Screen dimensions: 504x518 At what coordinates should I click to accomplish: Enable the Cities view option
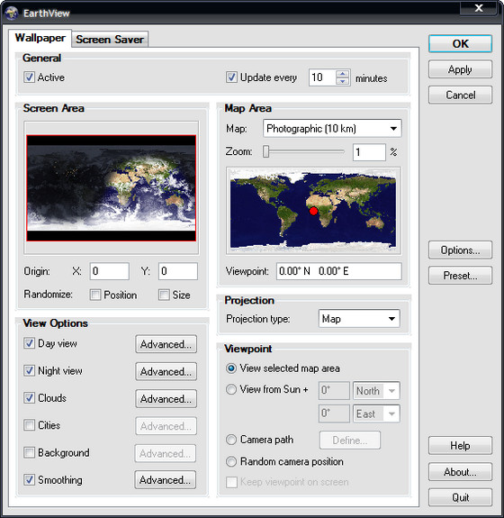[x=29, y=425]
